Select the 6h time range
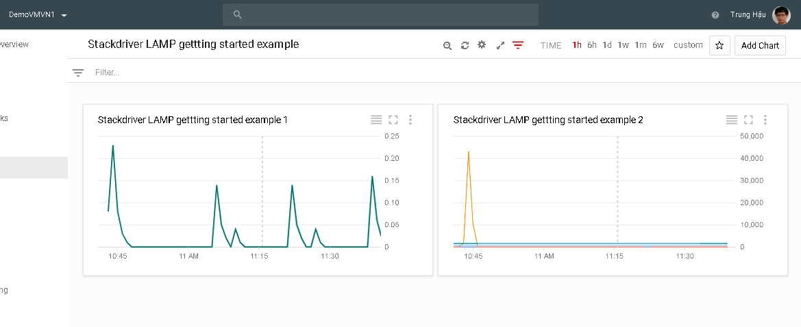The width and height of the screenshot is (801, 327). pyautogui.click(x=592, y=45)
